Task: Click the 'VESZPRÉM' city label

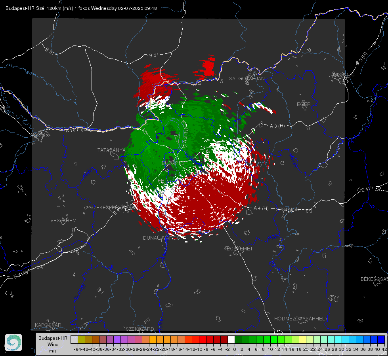Action: tap(63, 220)
